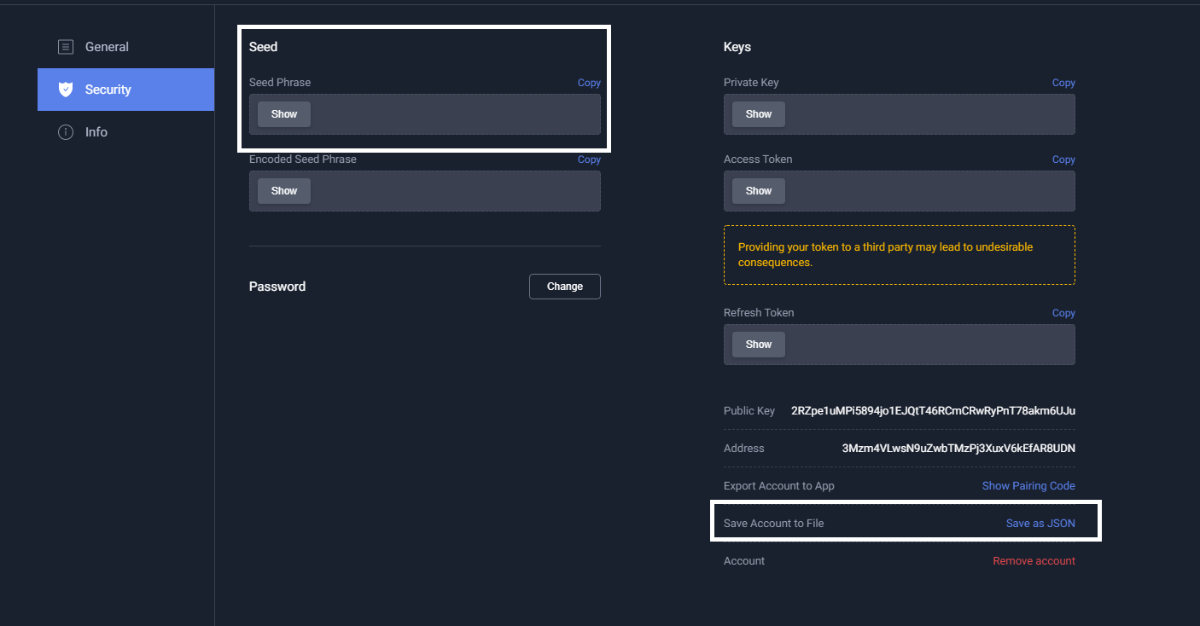
Task: Click the Refresh Token hidden field
Action: [x=900, y=345]
